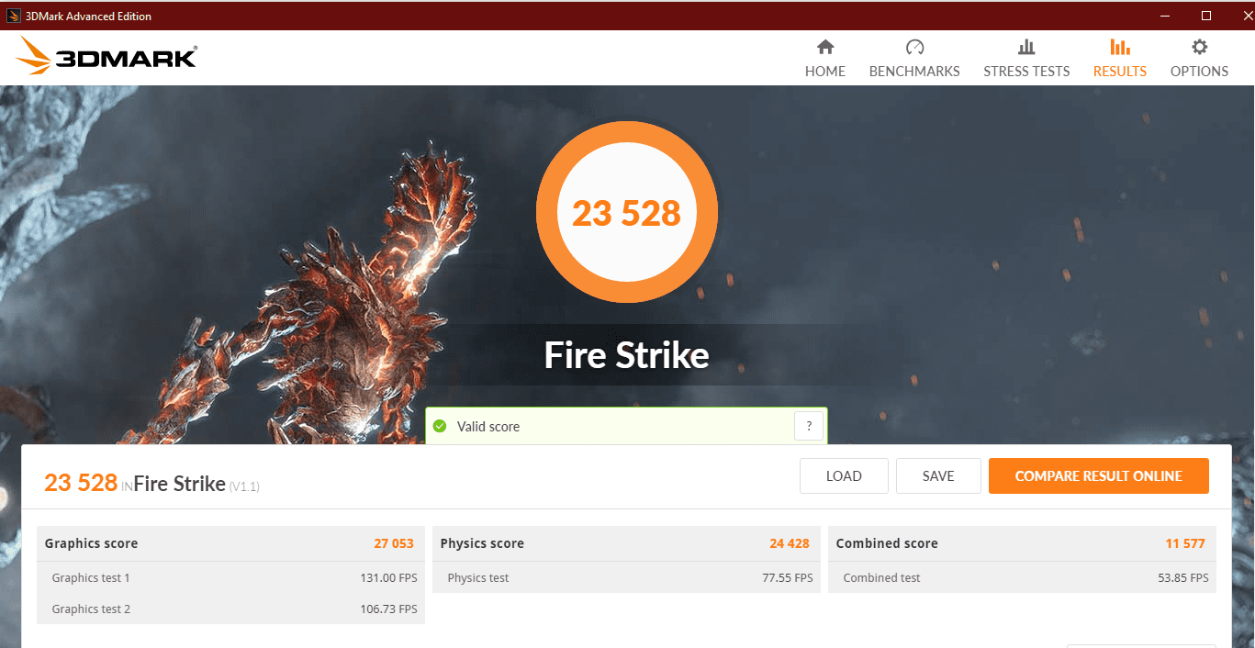This screenshot has height=648, width=1255.
Task: Open the Options gear icon
Action: click(1199, 47)
